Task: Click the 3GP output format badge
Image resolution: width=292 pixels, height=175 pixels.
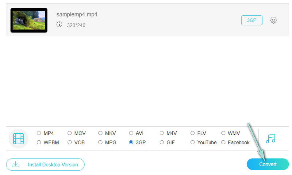Action: click(251, 20)
